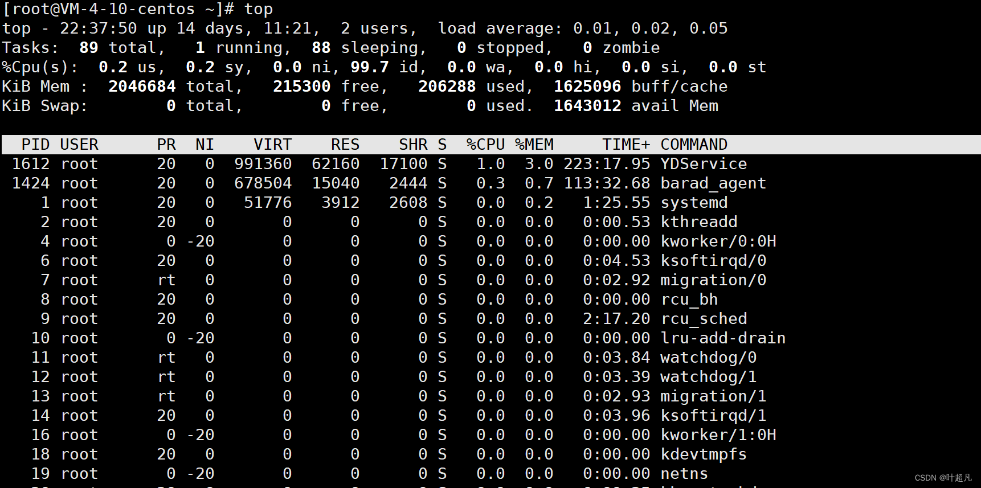Click the USER column header

(x=79, y=145)
